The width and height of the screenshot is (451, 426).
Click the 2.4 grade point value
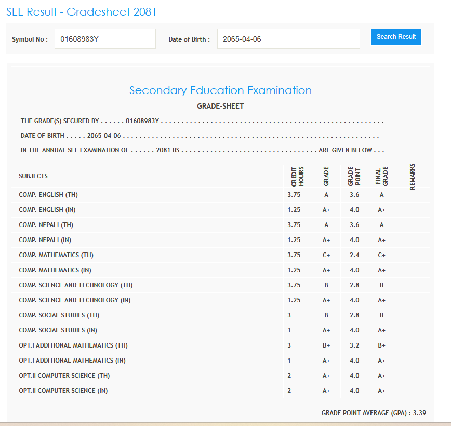click(354, 255)
